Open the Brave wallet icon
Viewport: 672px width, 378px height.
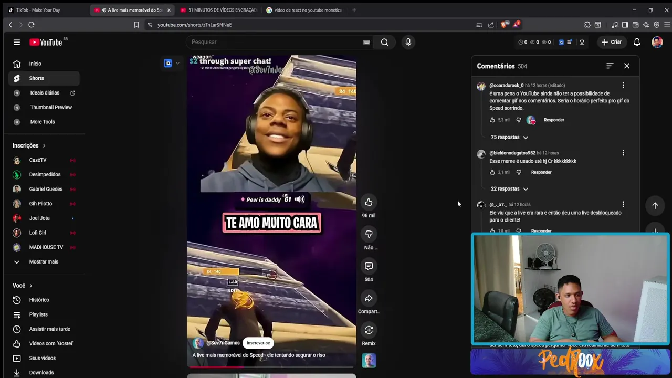click(635, 25)
